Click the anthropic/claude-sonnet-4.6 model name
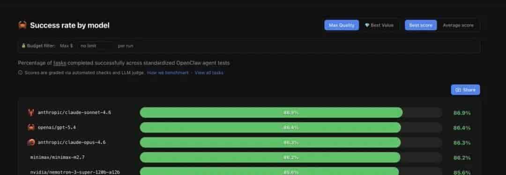 click(74, 112)
